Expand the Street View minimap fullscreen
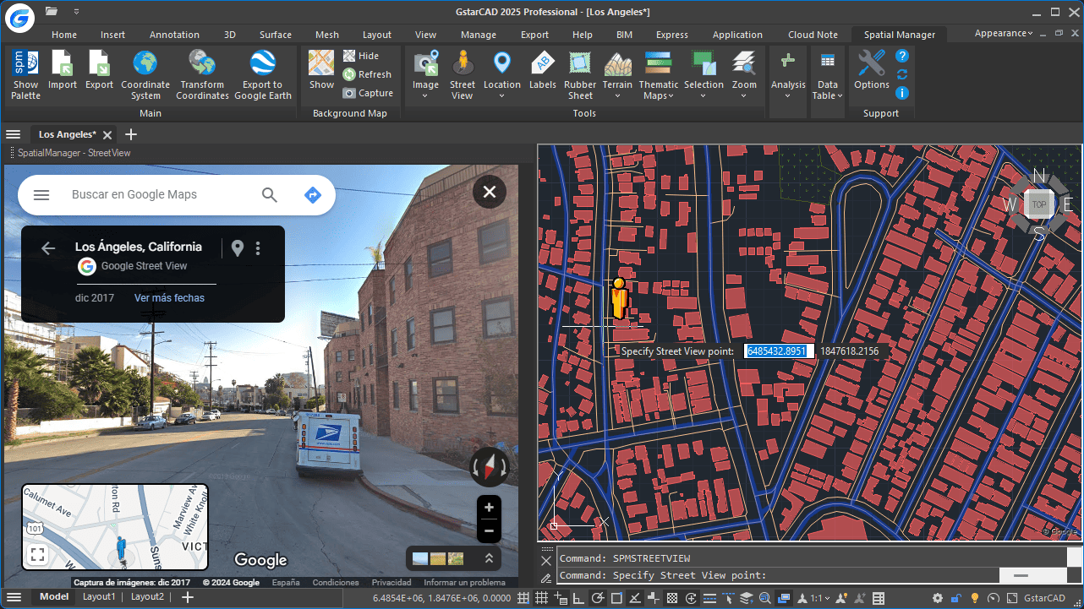This screenshot has width=1084, height=609. pyautogui.click(x=37, y=555)
